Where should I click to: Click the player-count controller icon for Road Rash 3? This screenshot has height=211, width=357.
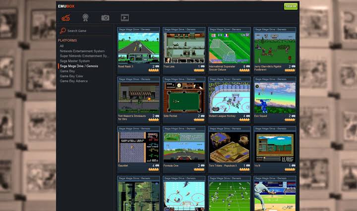click(157, 66)
